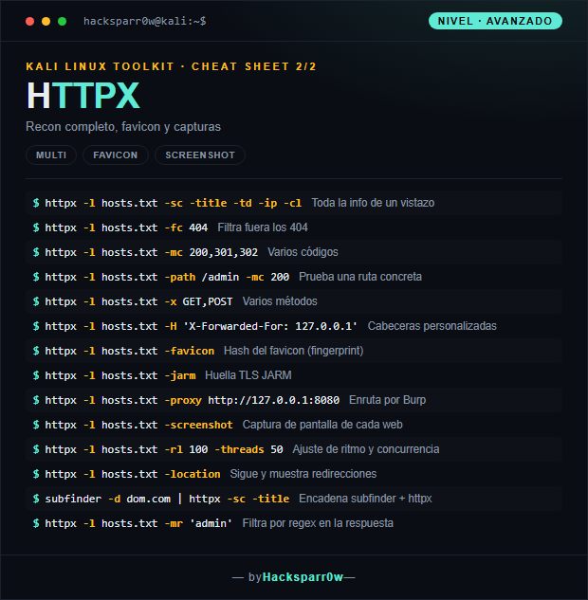Click the -rl 100 -threads 50 command
The height and width of the screenshot is (600, 588).
164,449
